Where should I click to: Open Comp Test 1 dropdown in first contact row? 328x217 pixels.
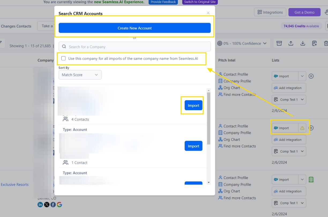(x=289, y=100)
